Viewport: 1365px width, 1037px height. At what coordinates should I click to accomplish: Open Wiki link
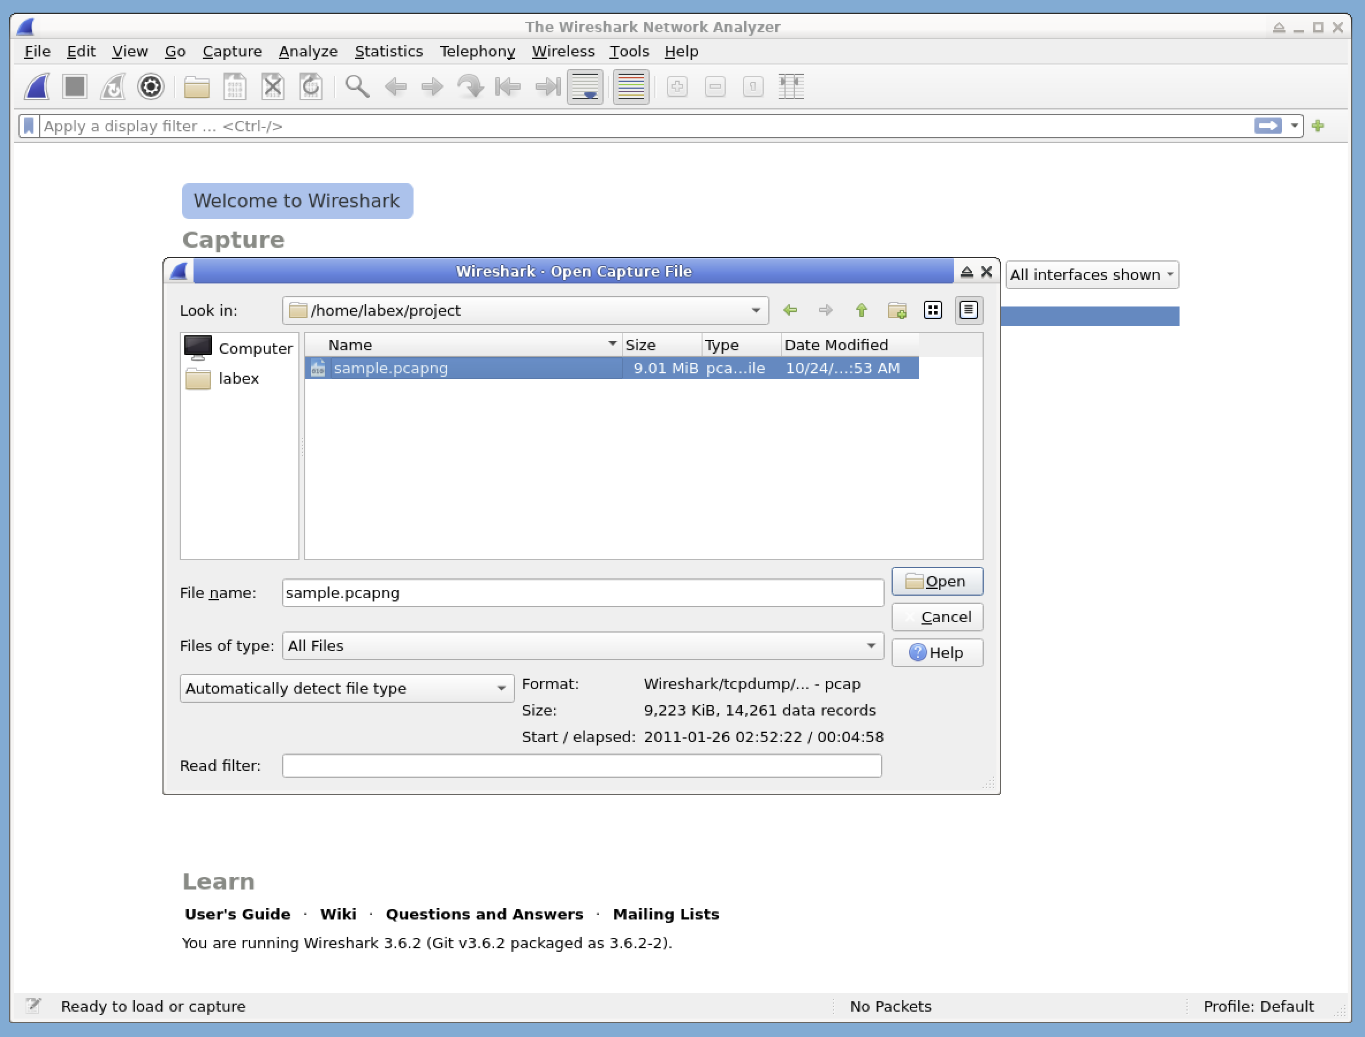[x=338, y=914]
